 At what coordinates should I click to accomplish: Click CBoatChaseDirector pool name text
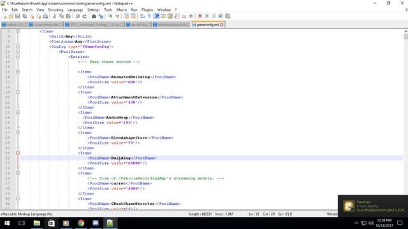point(133,204)
